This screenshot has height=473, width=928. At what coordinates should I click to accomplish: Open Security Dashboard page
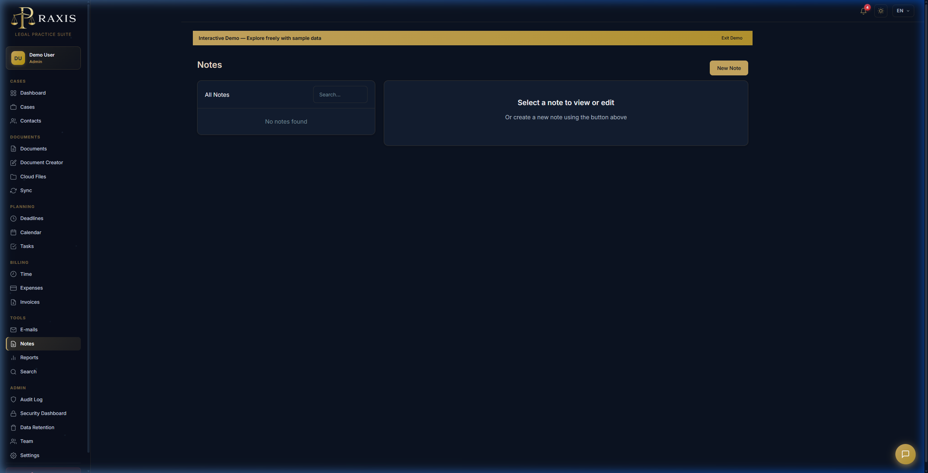tap(43, 414)
